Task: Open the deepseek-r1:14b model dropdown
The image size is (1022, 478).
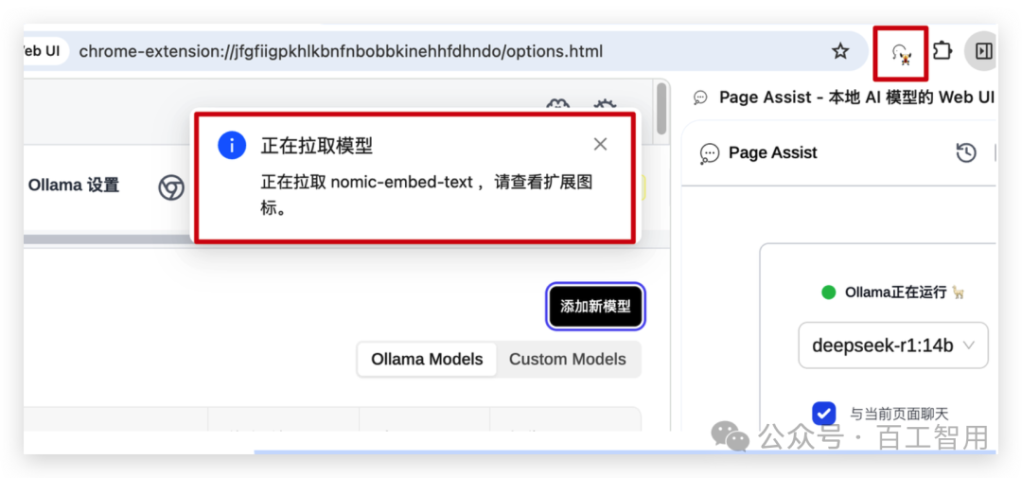Action: point(893,345)
